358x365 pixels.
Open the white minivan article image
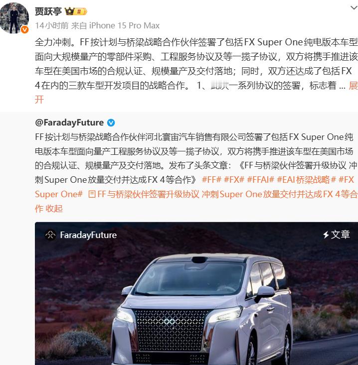click(x=196, y=293)
